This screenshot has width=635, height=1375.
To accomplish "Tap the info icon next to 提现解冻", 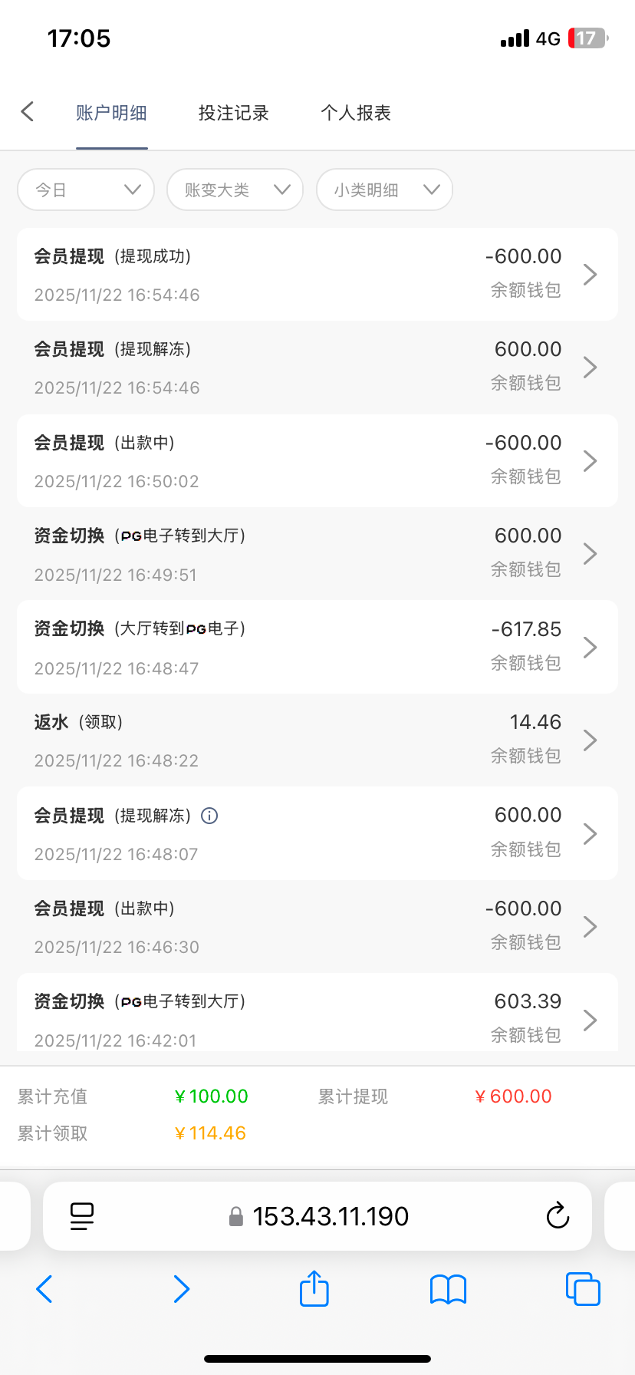I will point(209,816).
